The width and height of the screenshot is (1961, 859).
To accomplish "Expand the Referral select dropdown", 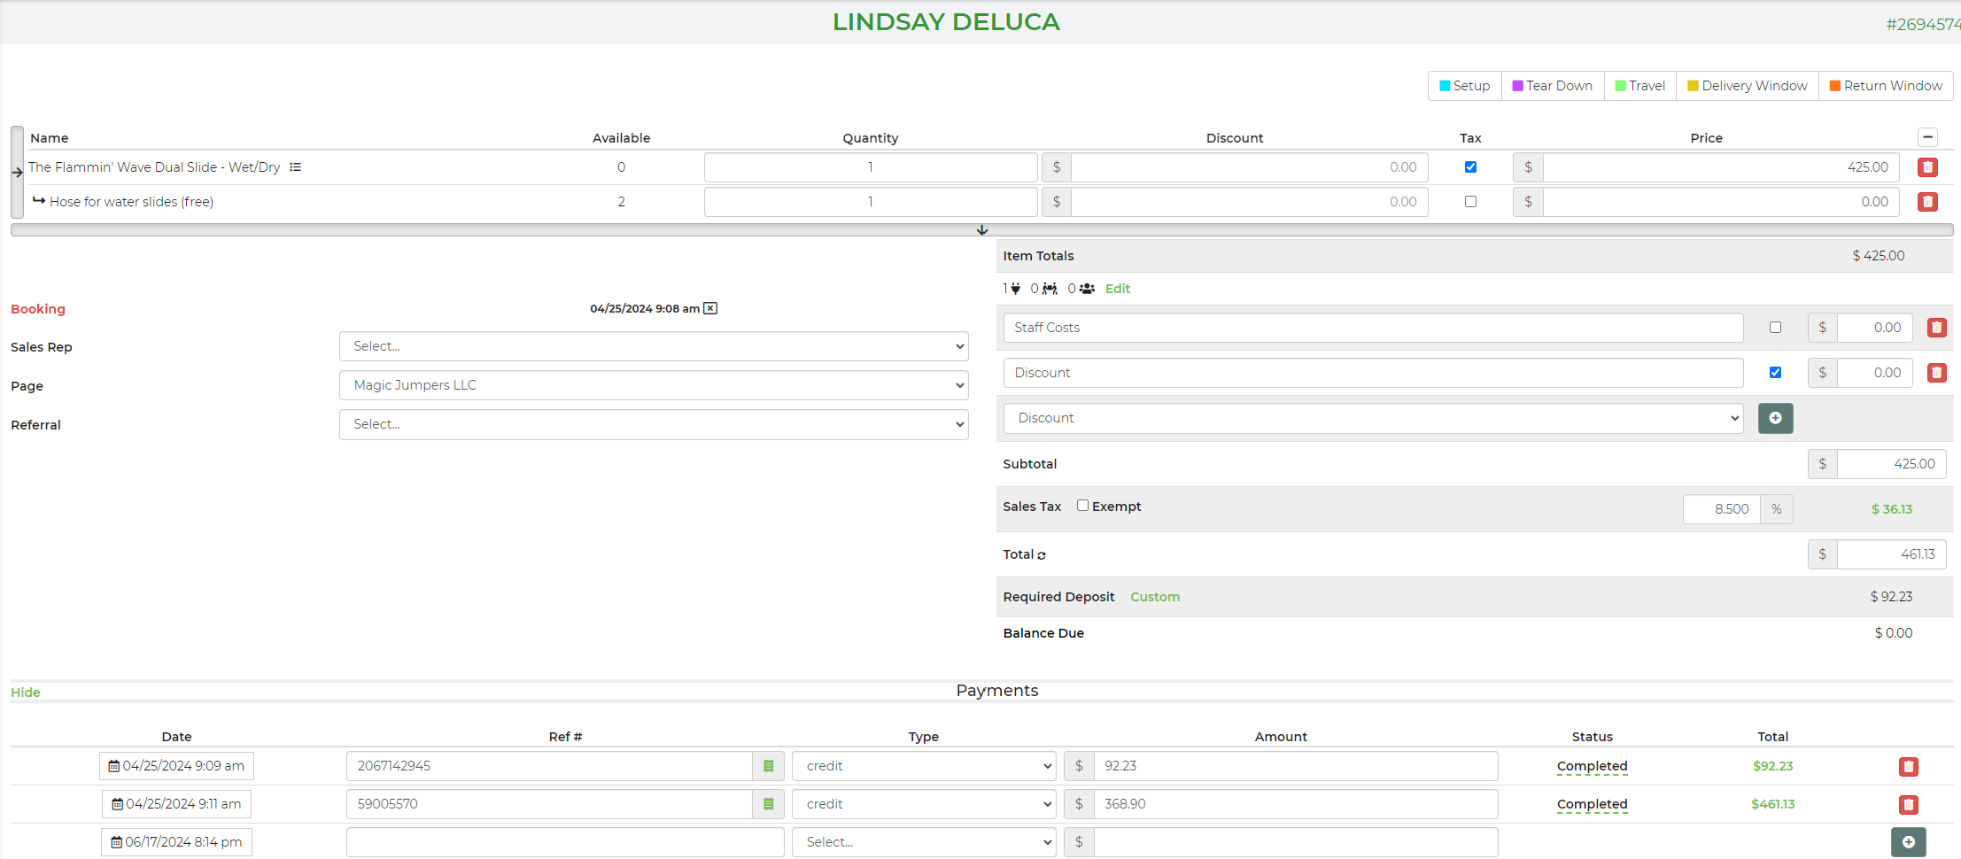I will click(x=654, y=424).
